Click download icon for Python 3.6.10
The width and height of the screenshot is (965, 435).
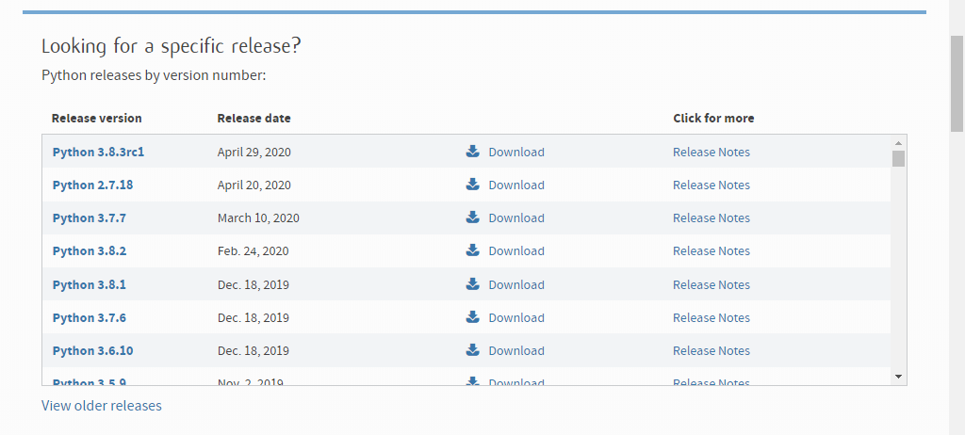coord(473,350)
